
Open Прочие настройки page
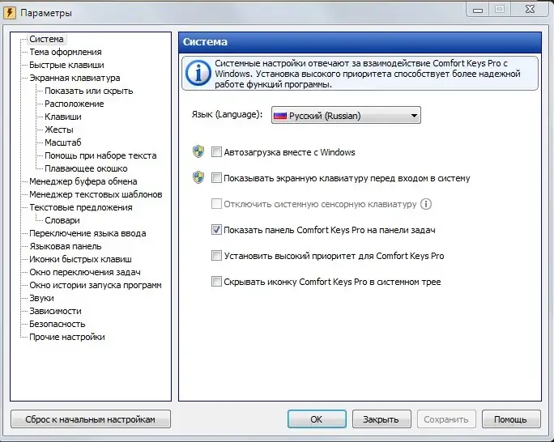[x=66, y=337]
